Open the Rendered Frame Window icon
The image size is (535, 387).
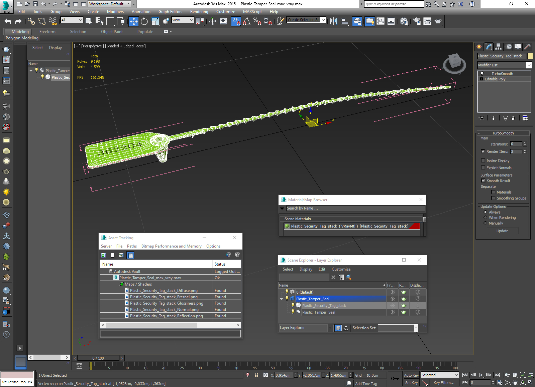pyautogui.click(x=427, y=21)
